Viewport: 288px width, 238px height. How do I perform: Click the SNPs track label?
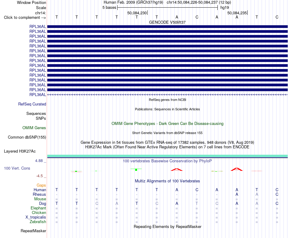pyautogui.click(x=41, y=118)
